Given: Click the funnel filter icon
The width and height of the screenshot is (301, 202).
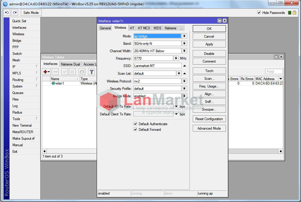Looking at the screenshot, I should click(92, 72).
